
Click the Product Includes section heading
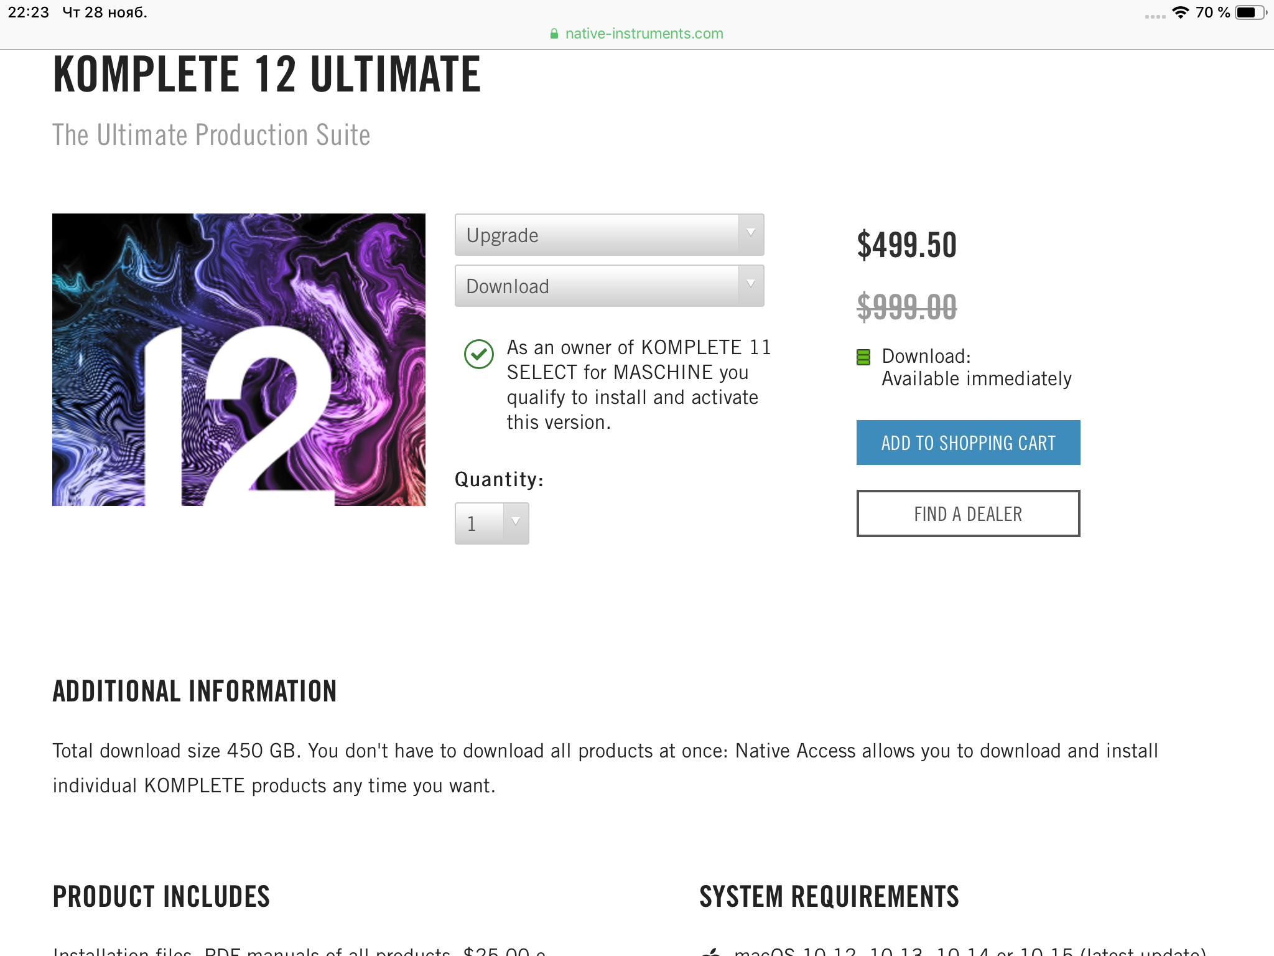tap(161, 897)
